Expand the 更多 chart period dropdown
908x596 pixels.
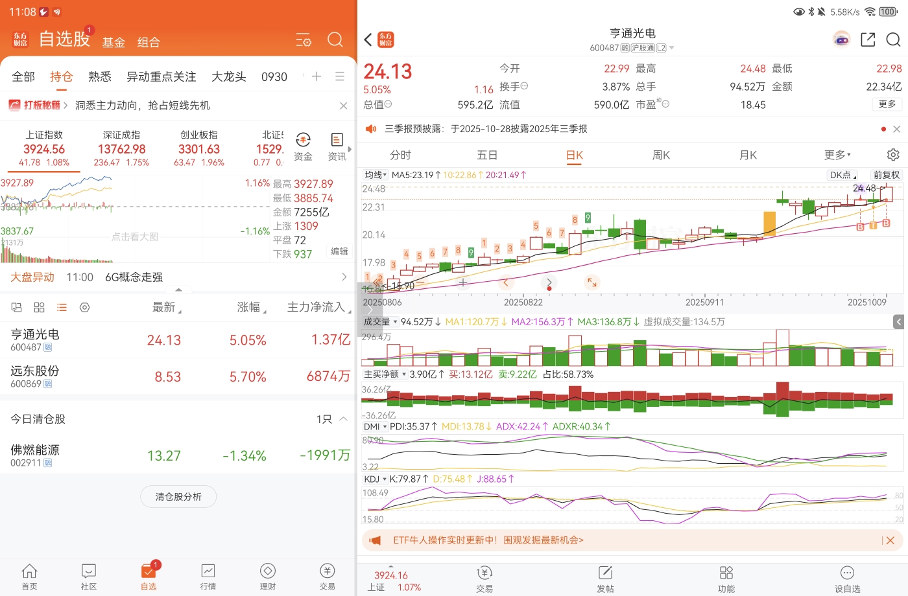pyautogui.click(x=837, y=155)
